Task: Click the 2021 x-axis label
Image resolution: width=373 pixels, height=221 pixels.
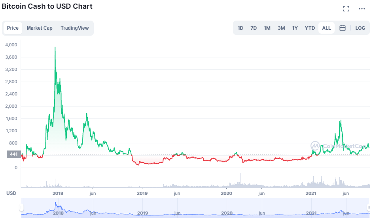Action: pos(311,193)
